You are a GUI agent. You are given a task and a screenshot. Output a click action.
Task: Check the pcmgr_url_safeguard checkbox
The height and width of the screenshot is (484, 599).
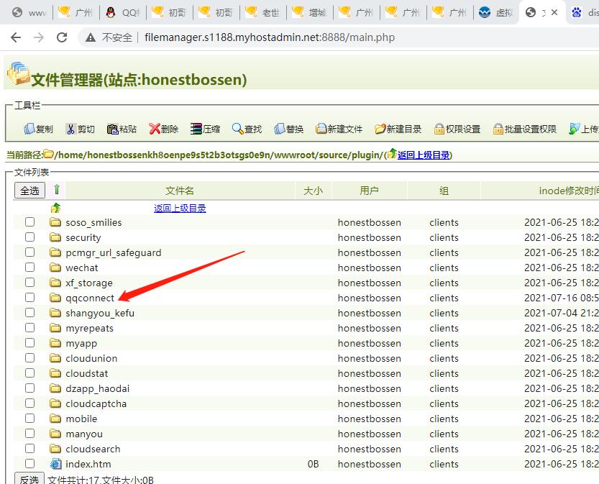click(x=29, y=252)
